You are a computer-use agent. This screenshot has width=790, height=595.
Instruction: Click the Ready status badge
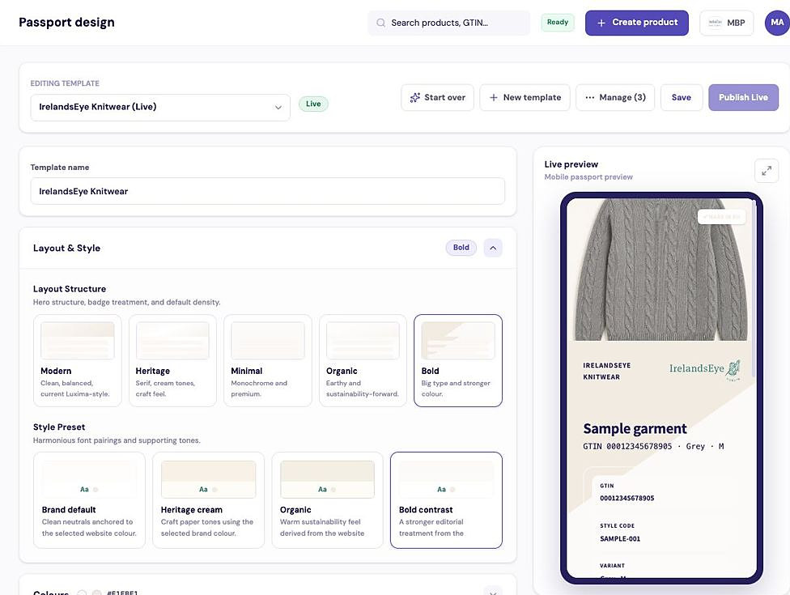point(557,22)
